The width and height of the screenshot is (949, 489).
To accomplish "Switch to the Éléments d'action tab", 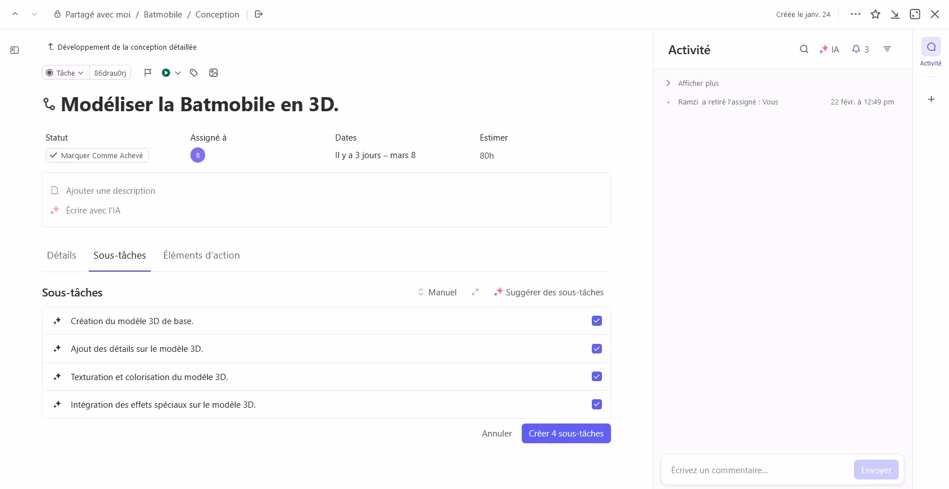I will pos(201,255).
